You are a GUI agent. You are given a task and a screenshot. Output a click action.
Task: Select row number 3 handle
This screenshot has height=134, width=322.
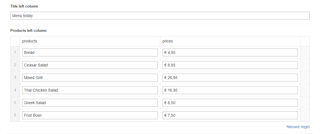pos(15,78)
